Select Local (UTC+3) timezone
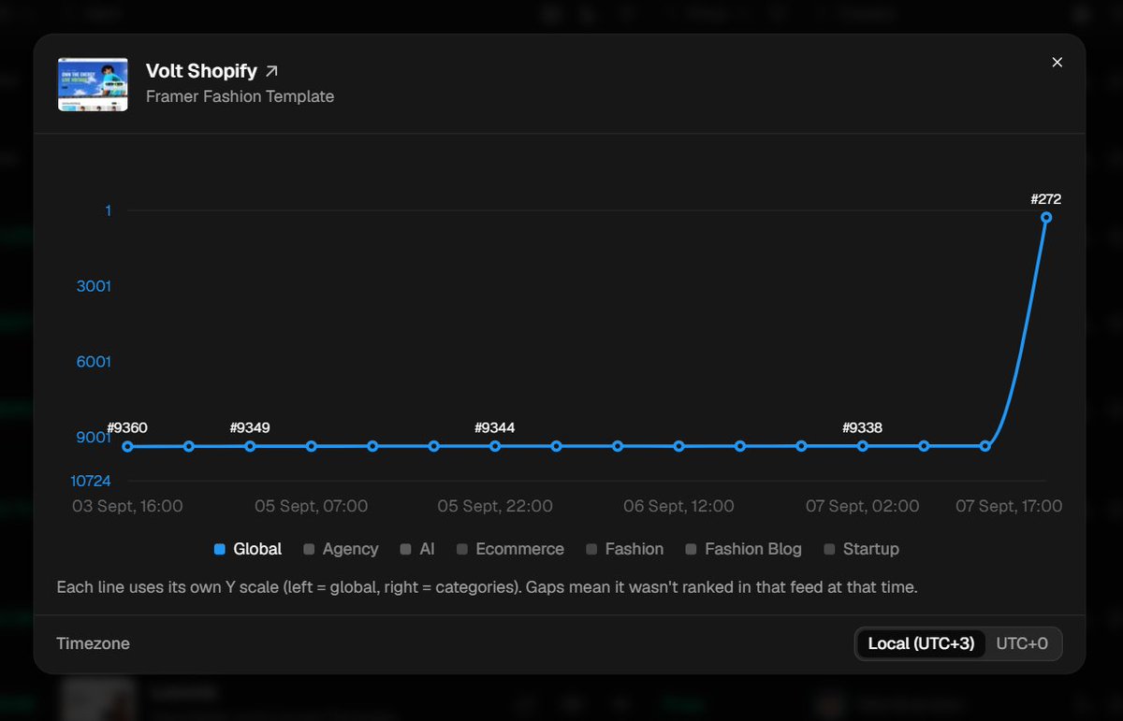Viewport: 1123px width, 721px height. click(x=921, y=643)
